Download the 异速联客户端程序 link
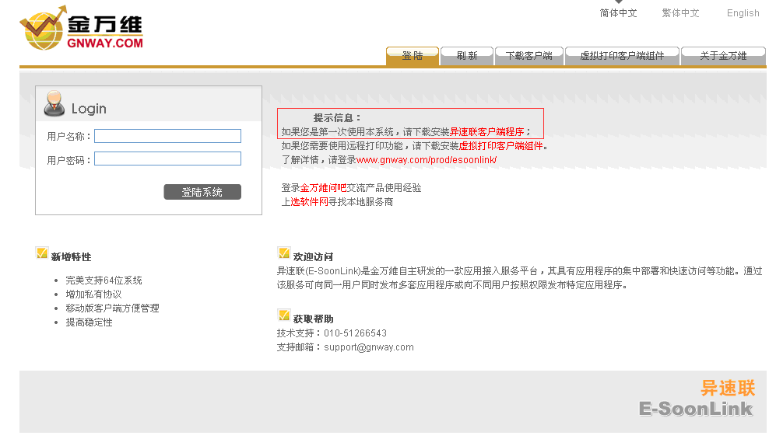 (486, 132)
